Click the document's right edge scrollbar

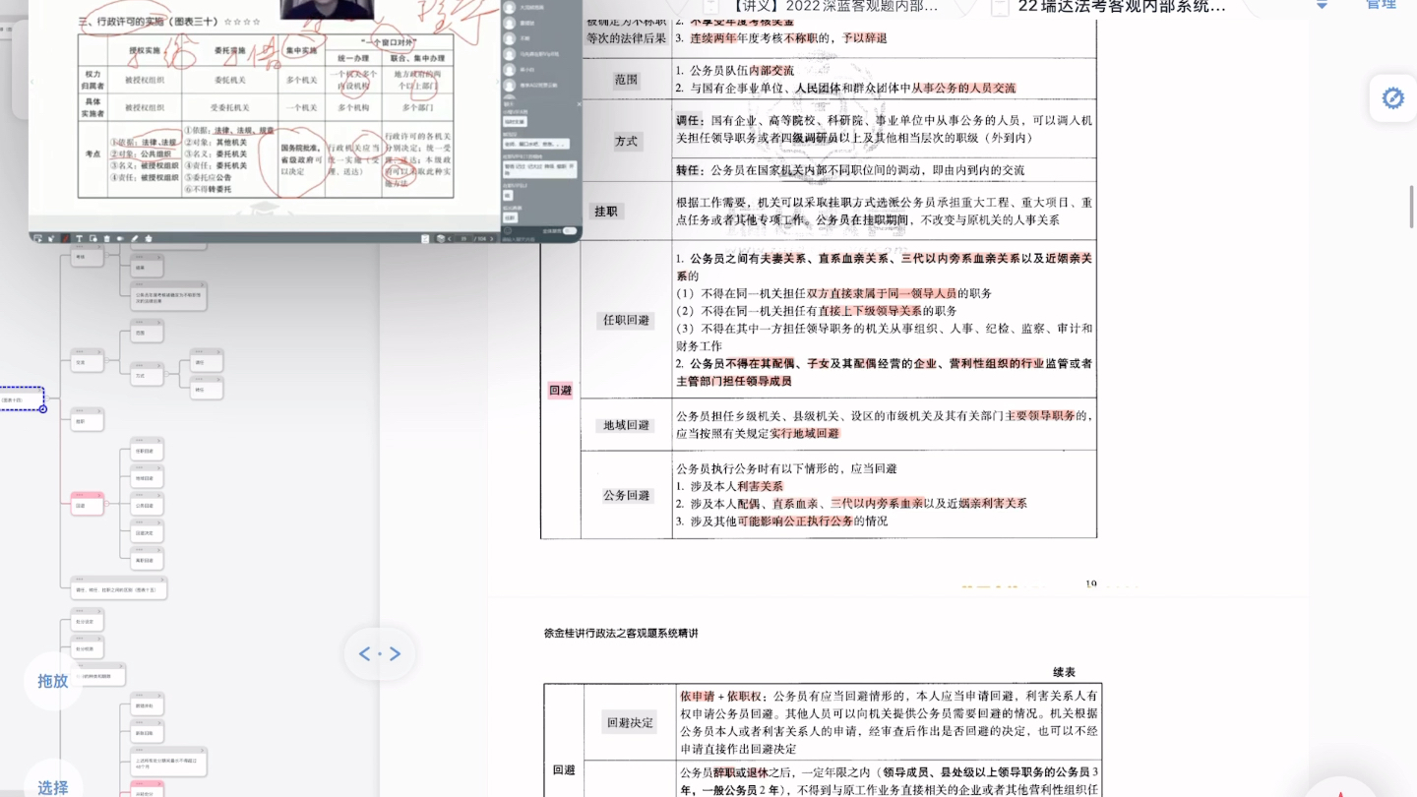click(x=1411, y=207)
